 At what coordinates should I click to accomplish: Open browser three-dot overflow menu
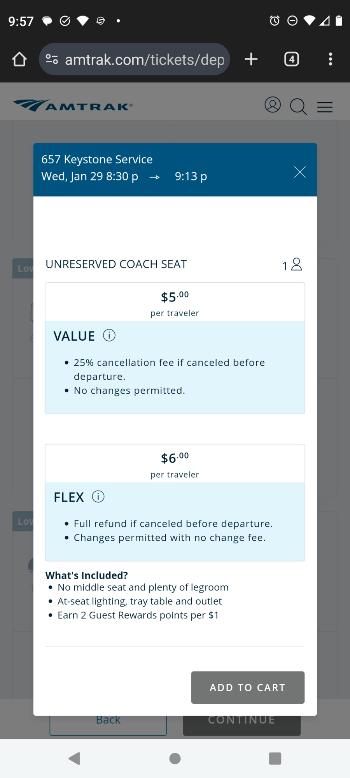click(331, 59)
